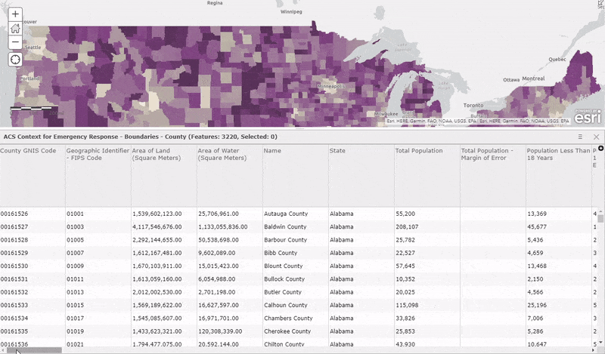Click FIPS code 01003
Viewport: 605px width, 354px height.
point(75,227)
